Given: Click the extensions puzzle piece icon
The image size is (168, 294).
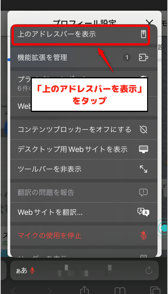Looking at the screenshot, I should click(x=143, y=57).
